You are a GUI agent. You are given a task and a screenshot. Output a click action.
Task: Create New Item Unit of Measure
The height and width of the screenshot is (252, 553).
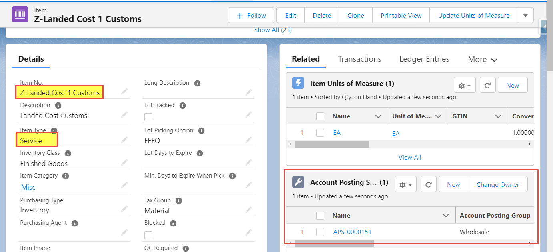(x=513, y=85)
